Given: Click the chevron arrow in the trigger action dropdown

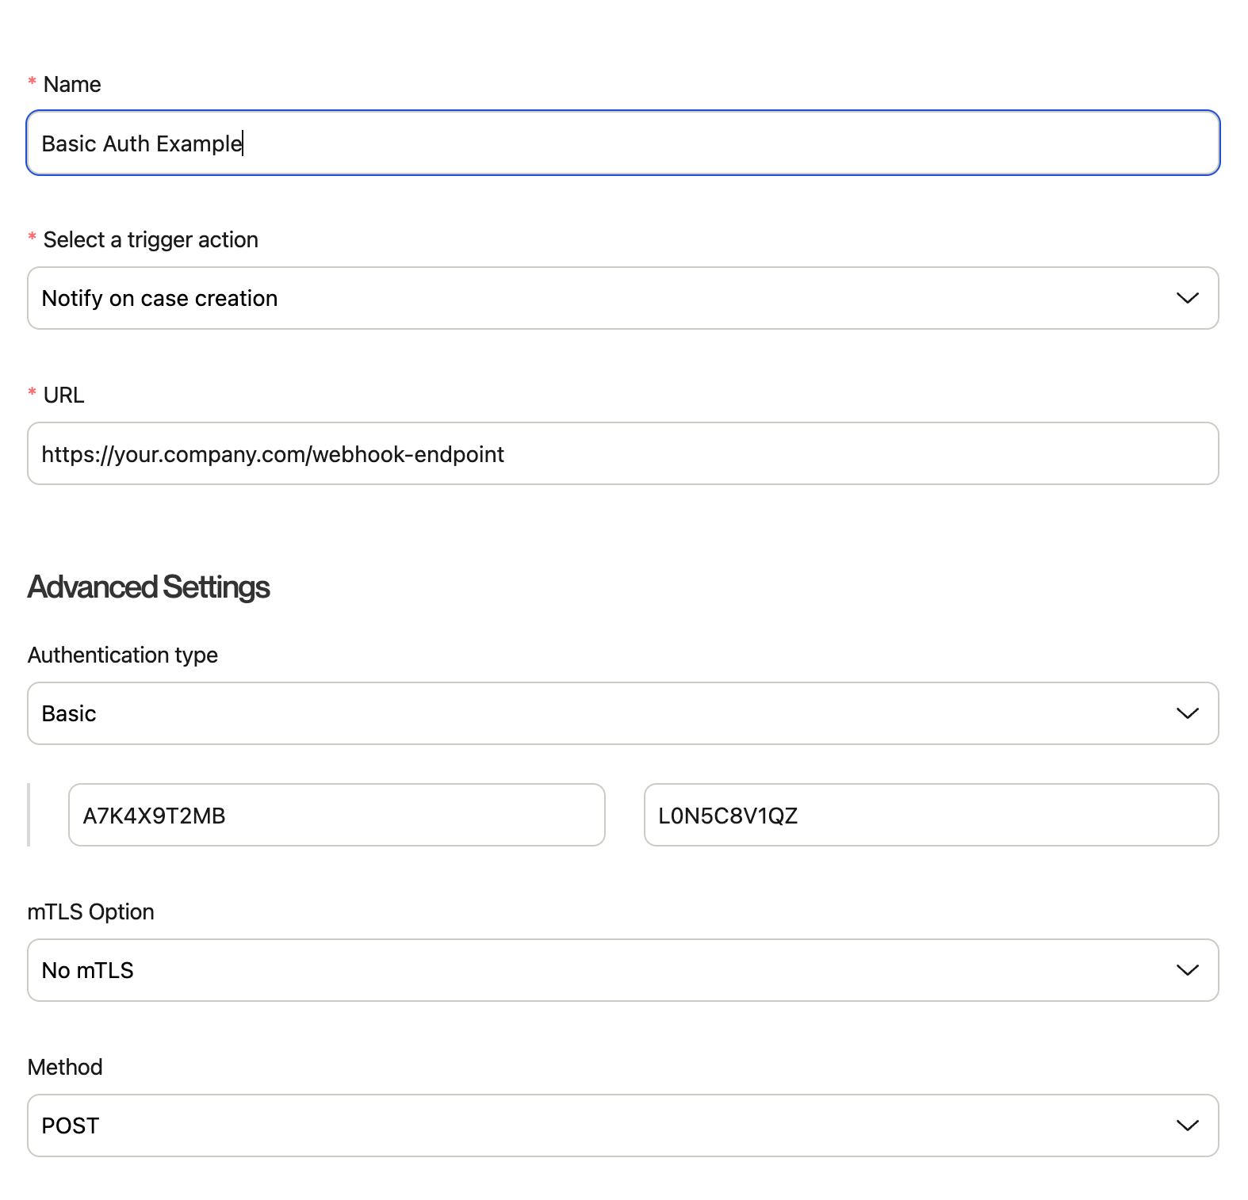Looking at the screenshot, I should tap(1187, 299).
